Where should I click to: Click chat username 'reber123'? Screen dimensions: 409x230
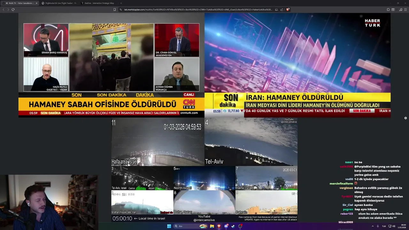(x=347, y=214)
